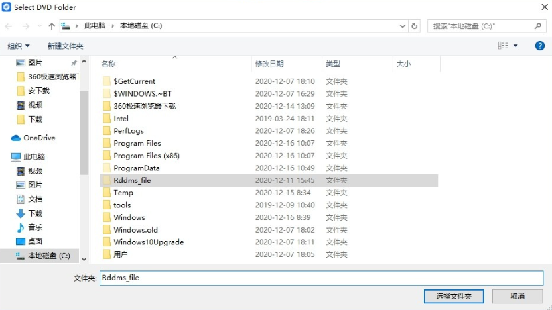The height and width of the screenshot is (310, 552).
Task: Click sidebar scrollbar down arrow
Action: (x=84, y=260)
